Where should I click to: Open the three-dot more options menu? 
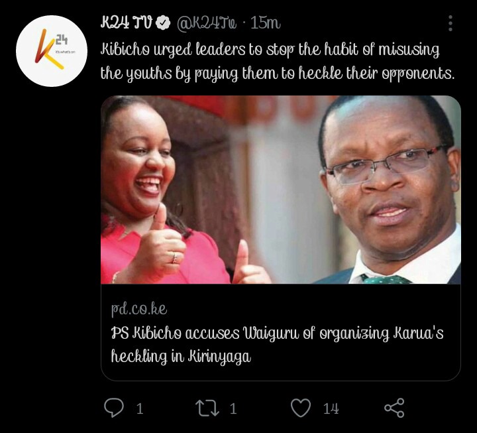450,23
